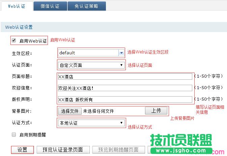Screen dimensions: 227x156
Task: Click the 版权声明 text box
Action: (125, 99)
